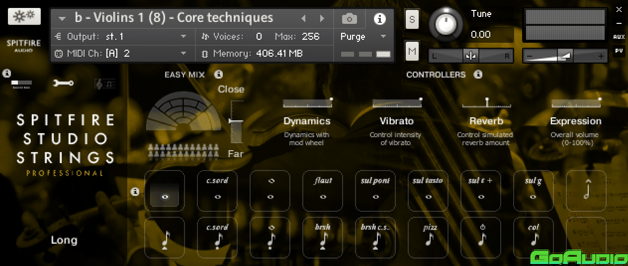Screen dimensions: 628x266
Task: Click the instrument title Violins 1 Core techniques
Action: [174, 18]
